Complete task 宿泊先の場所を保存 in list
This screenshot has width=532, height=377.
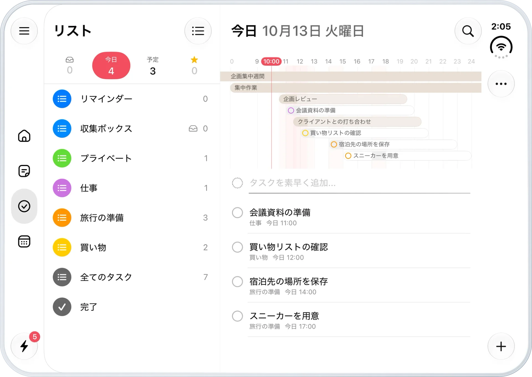click(x=237, y=281)
